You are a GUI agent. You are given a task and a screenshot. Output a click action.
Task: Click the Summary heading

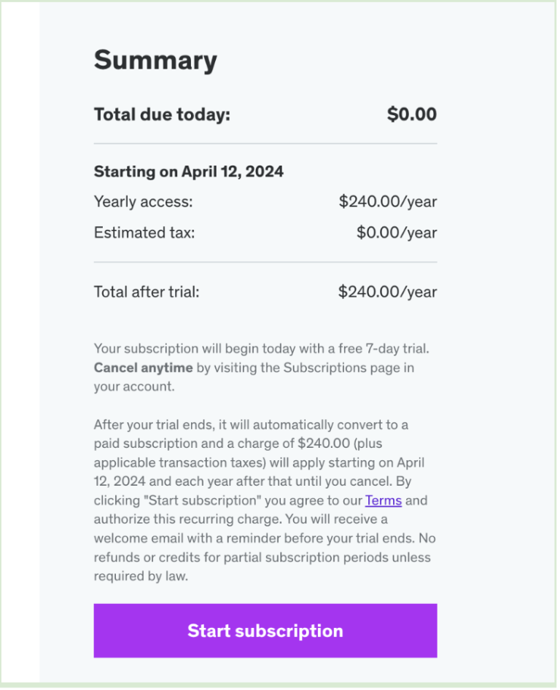(x=155, y=61)
